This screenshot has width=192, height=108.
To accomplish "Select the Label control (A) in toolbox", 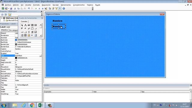I will (25, 25).
